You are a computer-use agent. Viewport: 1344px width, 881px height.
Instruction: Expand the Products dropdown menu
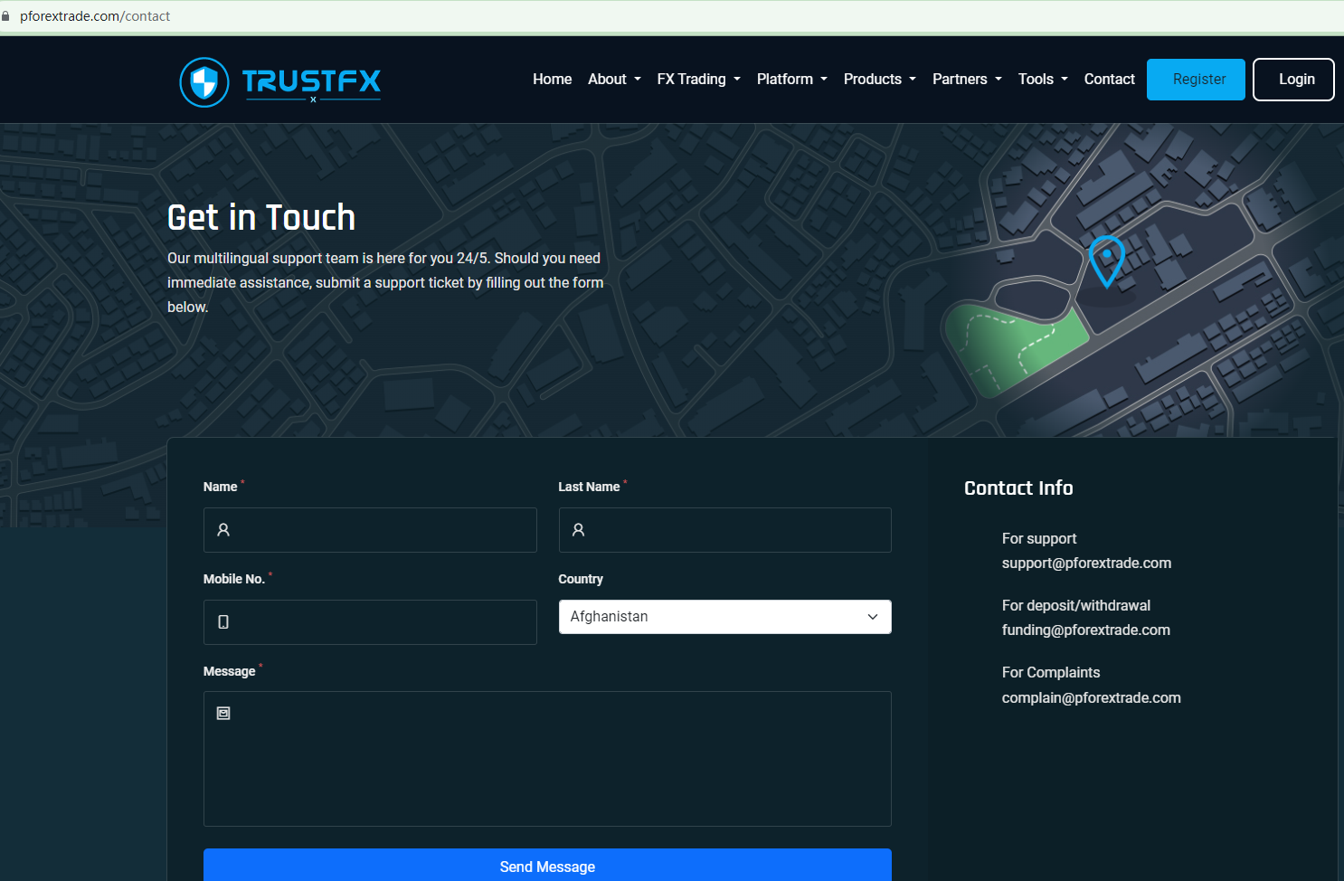coord(879,80)
